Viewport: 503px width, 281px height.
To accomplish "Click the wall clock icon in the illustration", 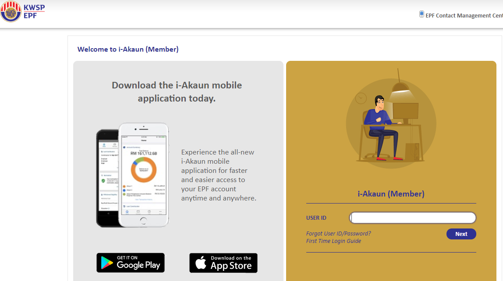I will tap(361, 98).
